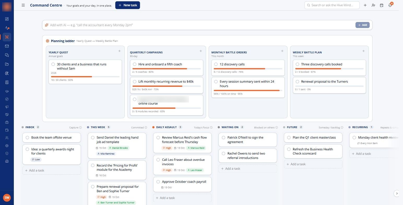The width and height of the screenshot is (403, 205).
Task: Show the next board columns with the right arrow
Action: [x=397, y=193]
